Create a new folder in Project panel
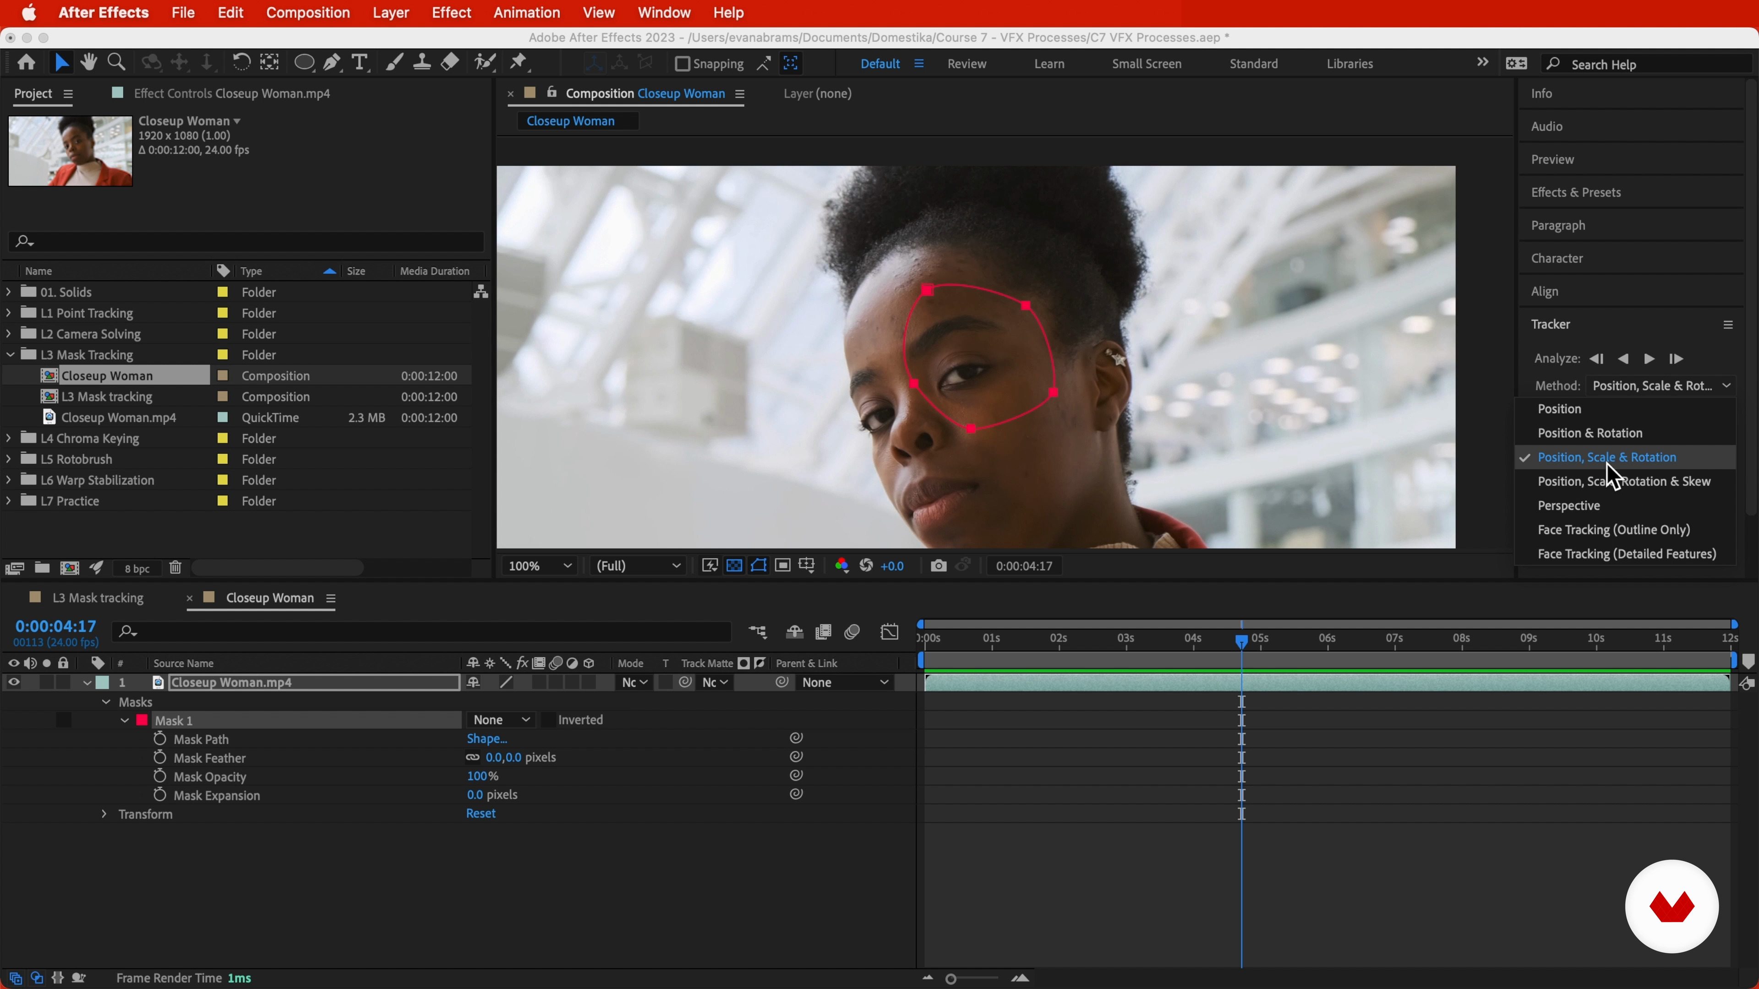Viewport: 1759px width, 989px height. [x=42, y=568]
